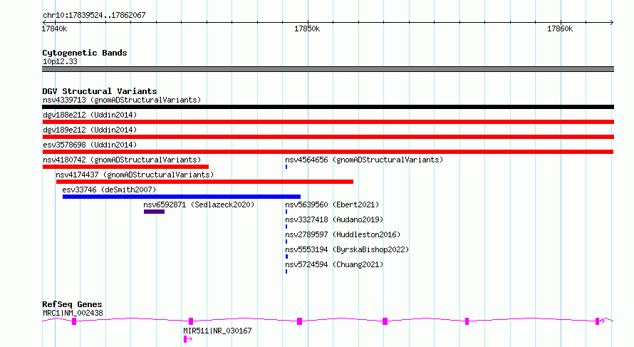Open the nsv4564656 label text
Viewport: 634px width, 347px height.
coord(364,160)
